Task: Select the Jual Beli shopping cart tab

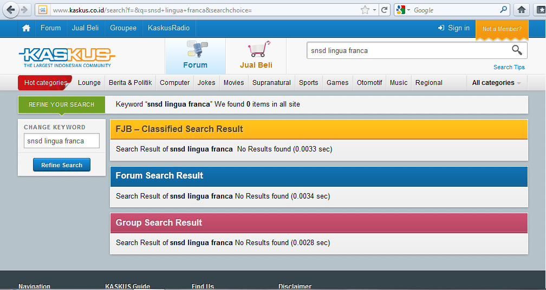Action: pos(256,56)
